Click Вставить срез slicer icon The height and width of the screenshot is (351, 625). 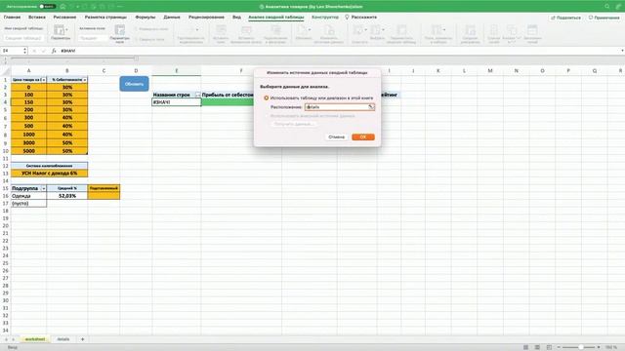click(221, 30)
